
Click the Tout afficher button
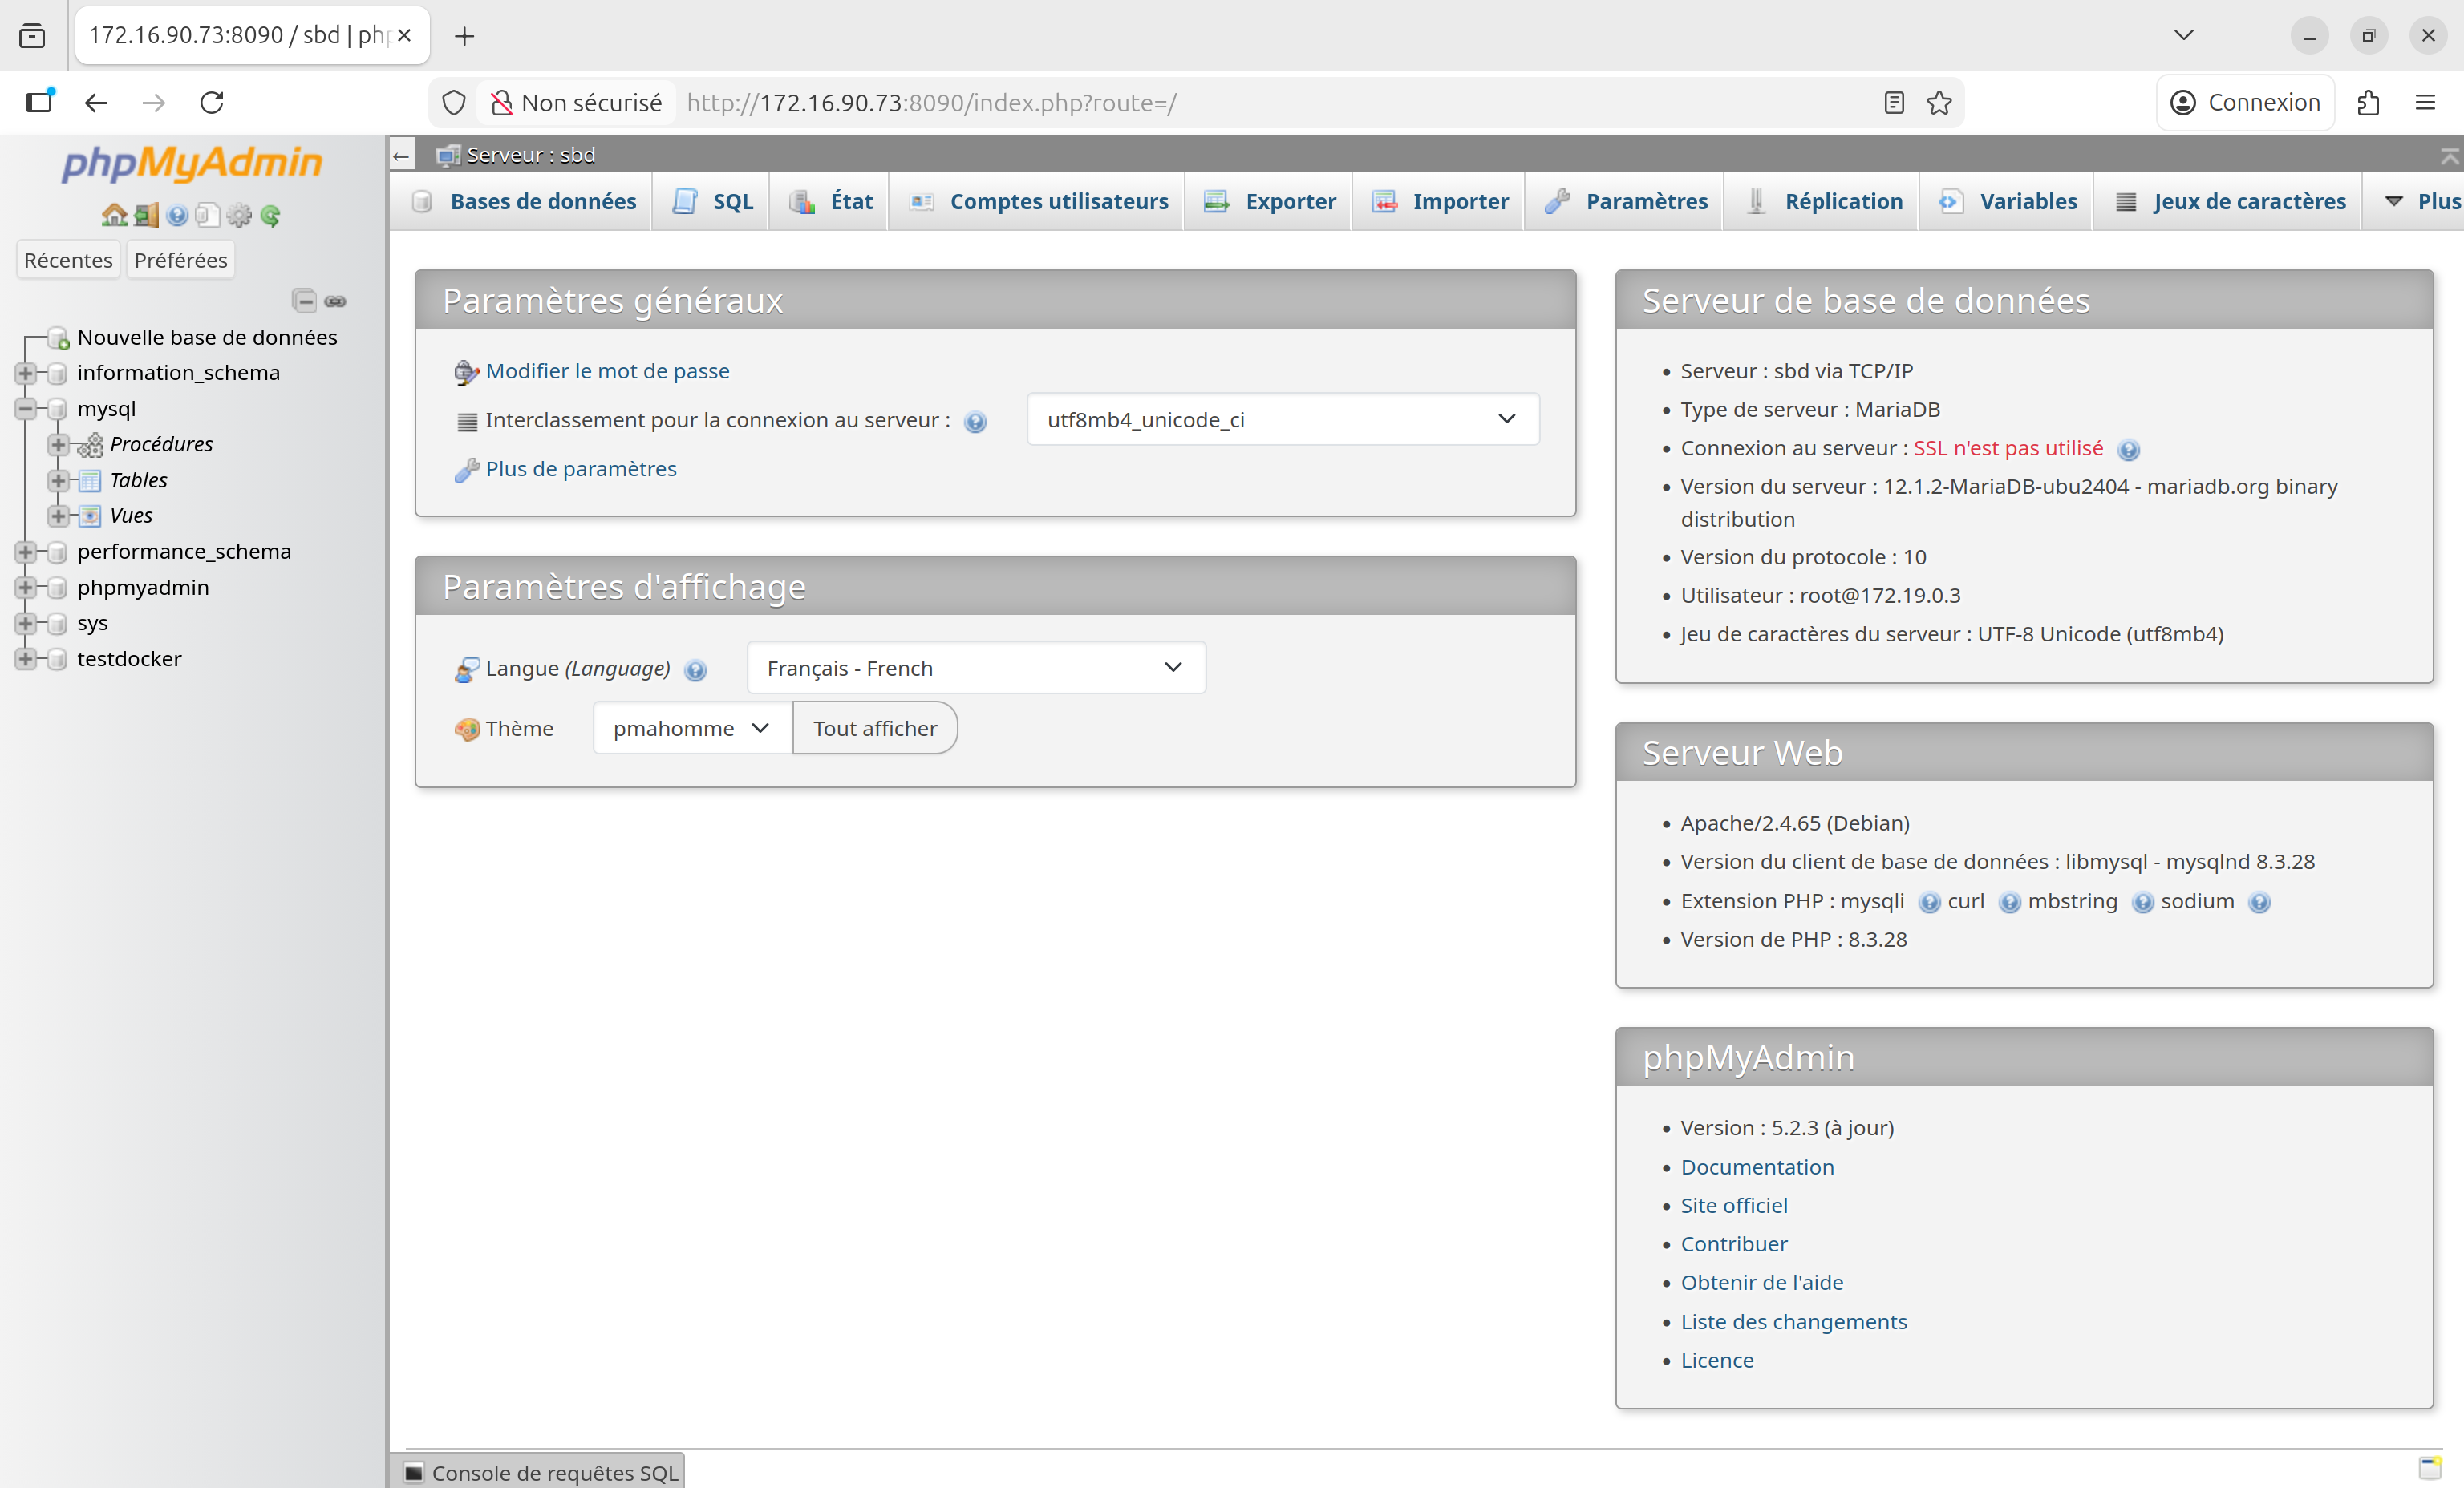pyautogui.click(x=874, y=729)
